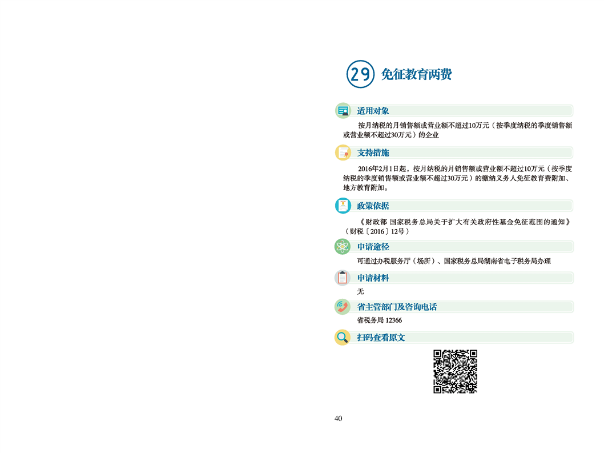Click the line starting 《财政部 国家税务总局
This screenshot has width=604, height=453.
tap(465, 222)
